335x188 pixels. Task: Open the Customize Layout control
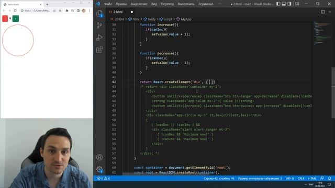click(297, 4)
